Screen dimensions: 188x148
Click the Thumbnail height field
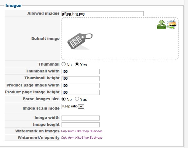click(81, 79)
